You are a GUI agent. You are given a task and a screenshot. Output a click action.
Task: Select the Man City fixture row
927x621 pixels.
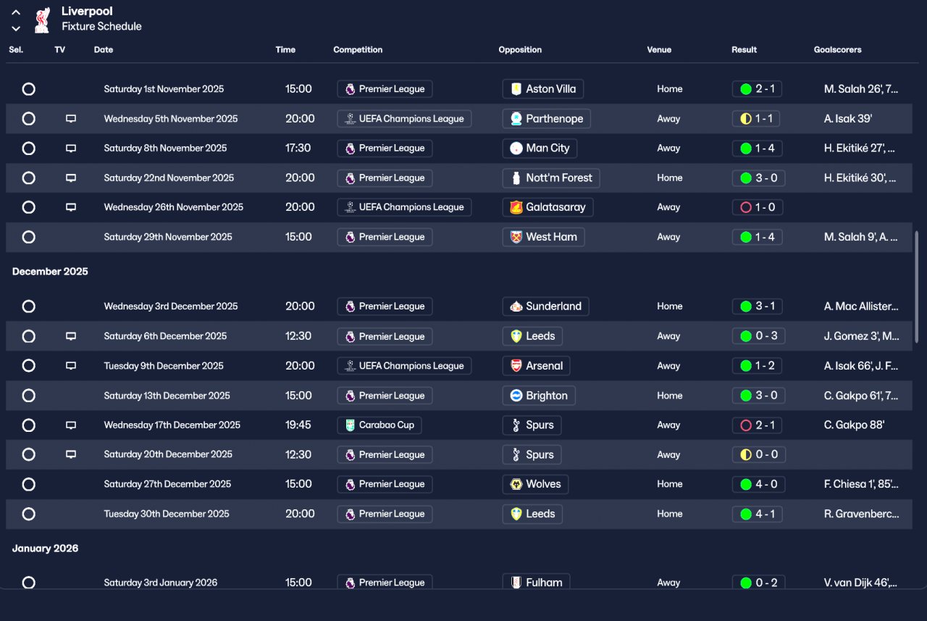click(28, 149)
